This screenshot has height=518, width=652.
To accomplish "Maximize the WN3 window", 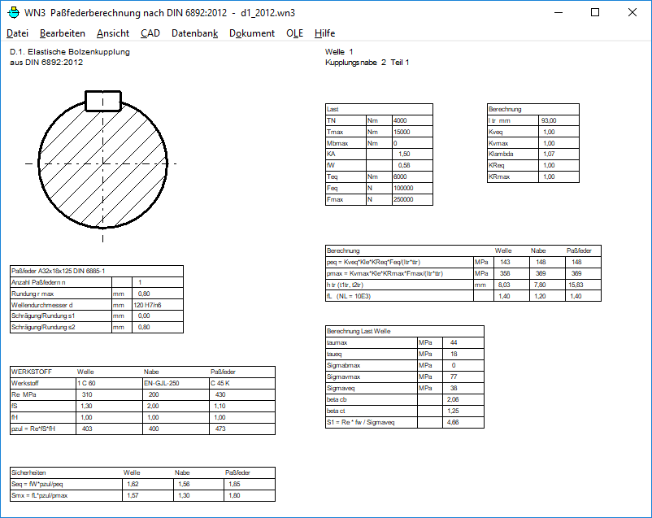I will [x=595, y=12].
